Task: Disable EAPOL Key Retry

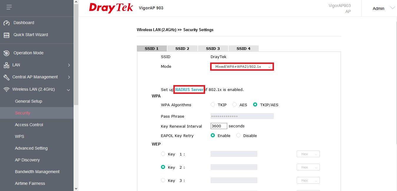Action: click(x=238, y=136)
